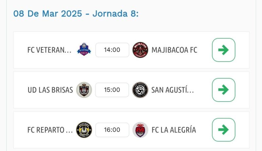The image size is (262, 151).
Task: Click the FC Reparto yellow-black crest logo
Action: coord(84,130)
